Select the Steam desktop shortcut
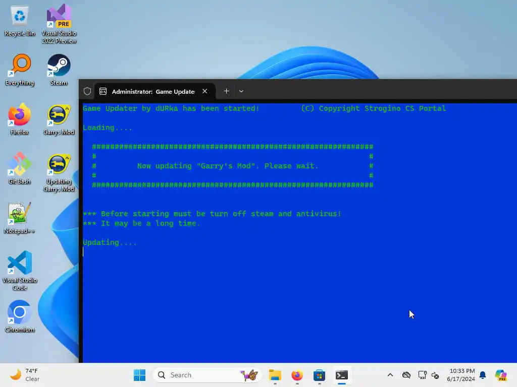 pos(59,70)
